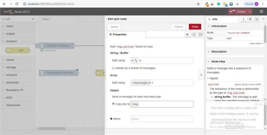This screenshot has height=135, width=267.
Task: Click the Node-RED logo icon
Action: click(x=8, y=12)
